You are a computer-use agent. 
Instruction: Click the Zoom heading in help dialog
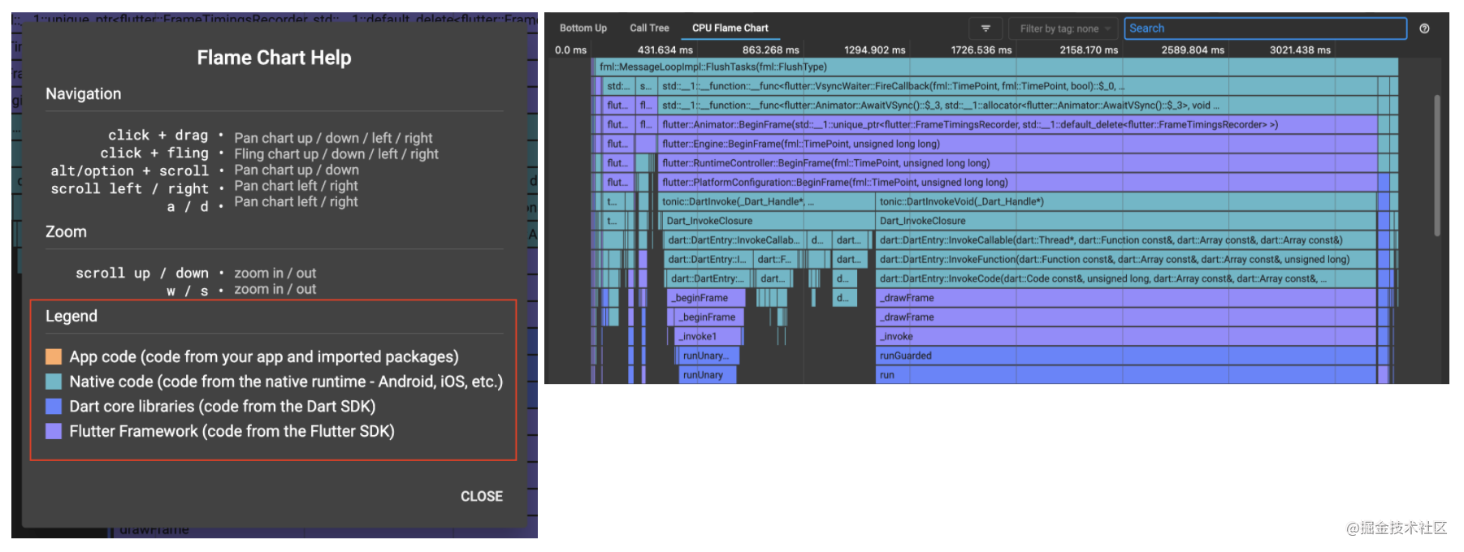[x=66, y=231]
